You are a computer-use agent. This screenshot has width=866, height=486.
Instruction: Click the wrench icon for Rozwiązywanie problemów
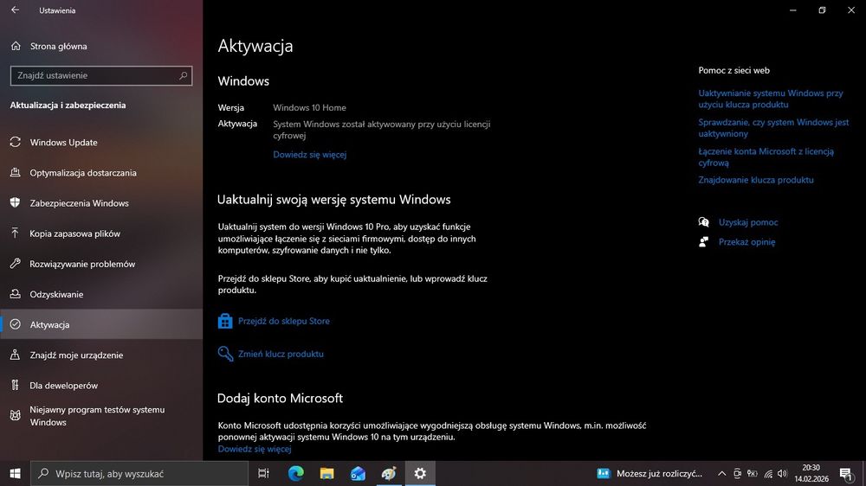[16, 264]
